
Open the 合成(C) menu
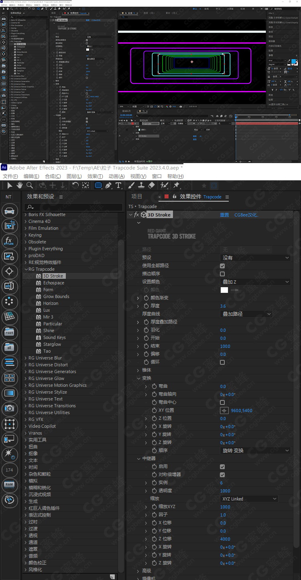[53, 176]
